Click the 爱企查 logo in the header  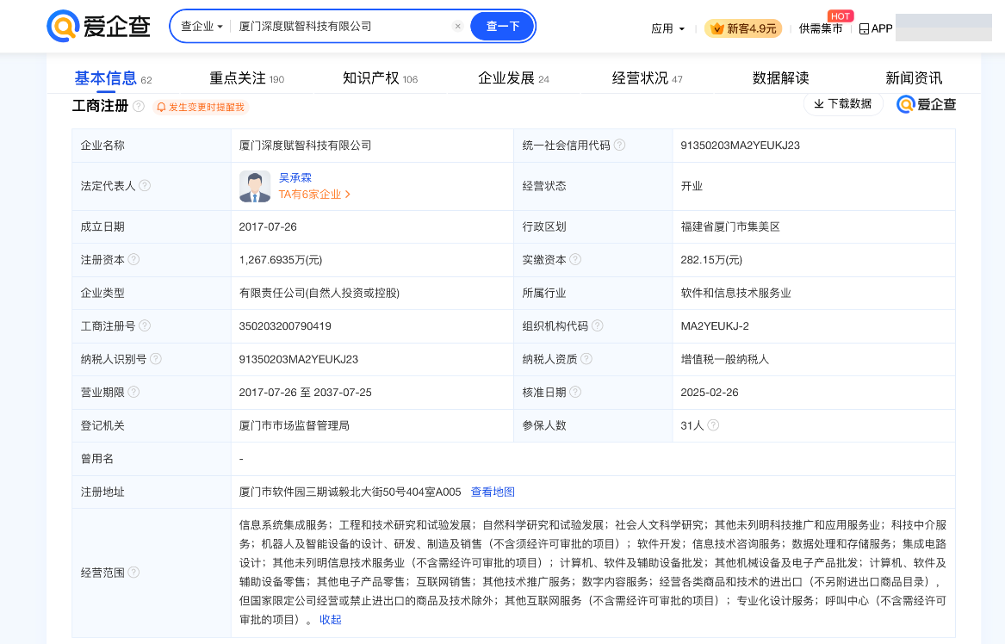(x=99, y=27)
